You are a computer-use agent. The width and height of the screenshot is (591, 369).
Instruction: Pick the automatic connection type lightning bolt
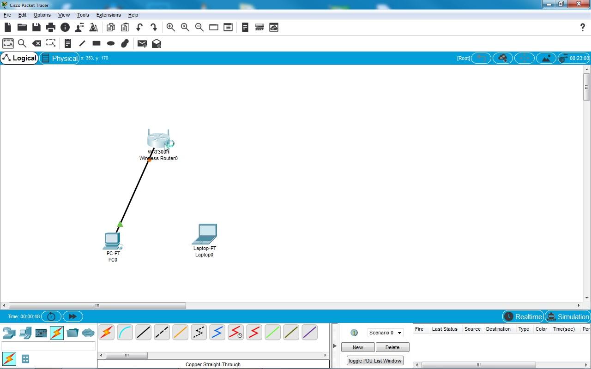(x=106, y=332)
